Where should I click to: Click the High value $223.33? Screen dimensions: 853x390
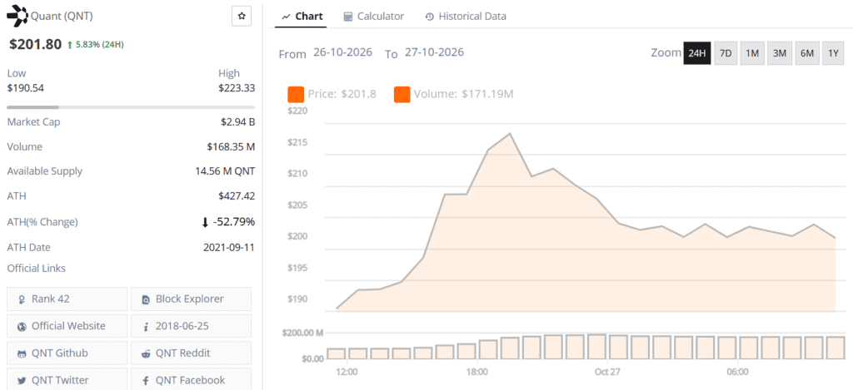[237, 88]
